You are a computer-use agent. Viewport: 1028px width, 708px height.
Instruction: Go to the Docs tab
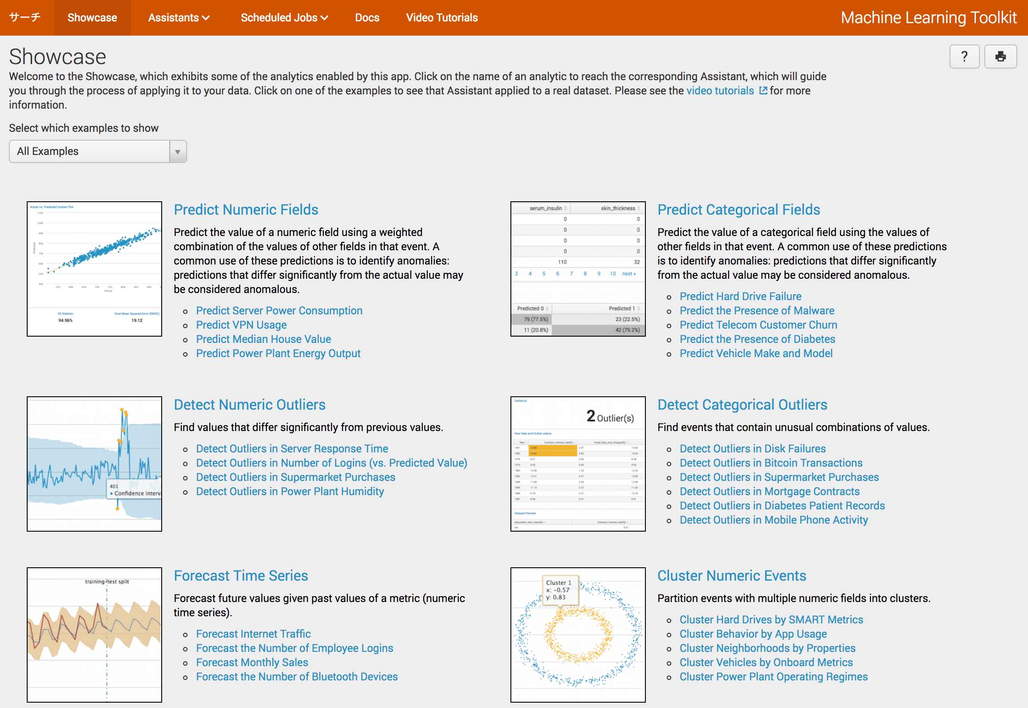[367, 18]
